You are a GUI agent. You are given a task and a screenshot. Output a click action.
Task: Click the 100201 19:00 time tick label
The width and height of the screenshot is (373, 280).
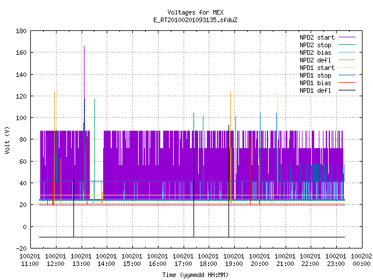pyautogui.click(x=234, y=260)
